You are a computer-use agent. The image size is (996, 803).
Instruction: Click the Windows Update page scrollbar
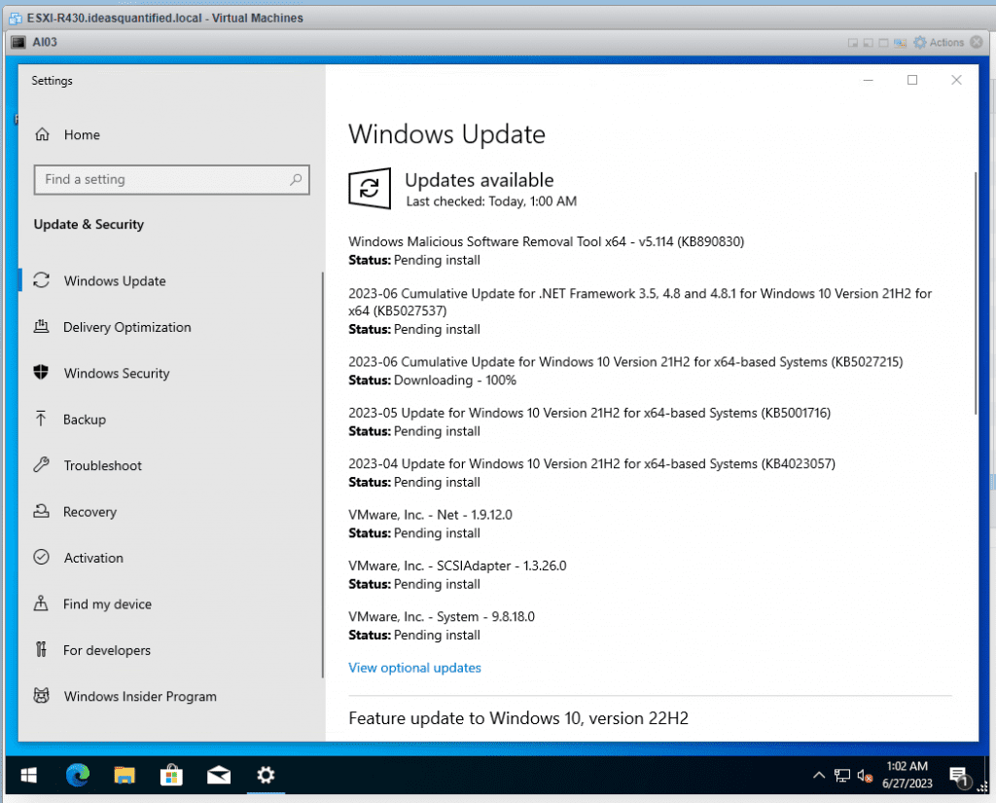pos(975,292)
